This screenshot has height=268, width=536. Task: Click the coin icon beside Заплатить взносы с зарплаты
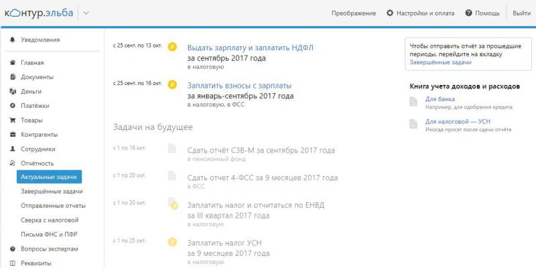[x=172, y=85]
